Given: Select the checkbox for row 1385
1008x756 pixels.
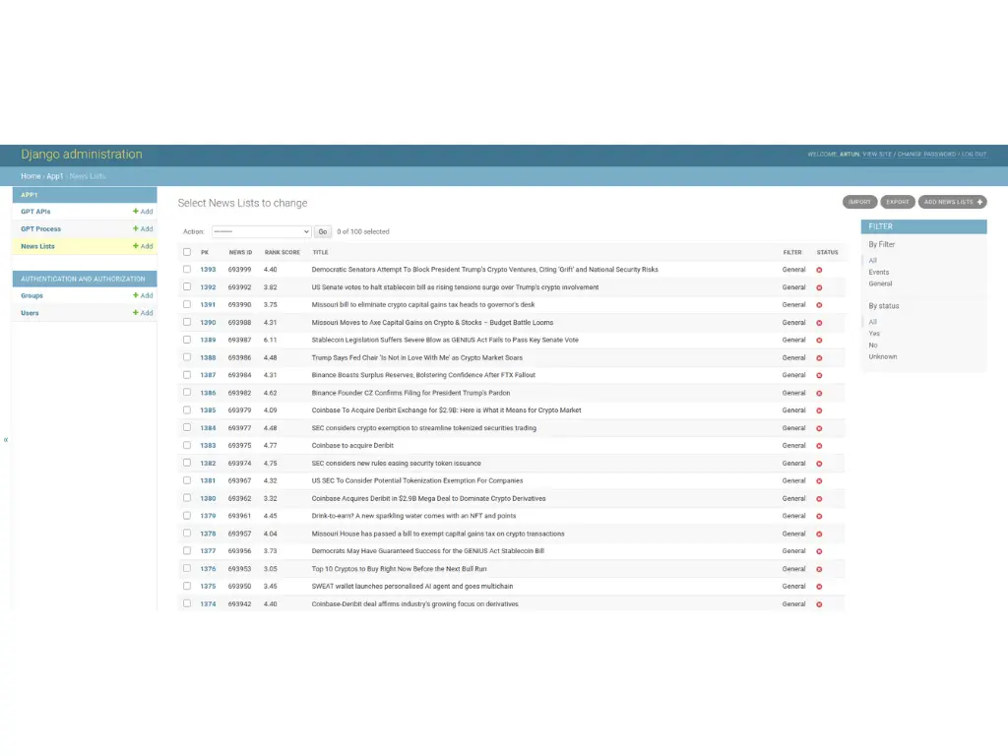Looking at the screenshot, I should [x=187, y=410].
